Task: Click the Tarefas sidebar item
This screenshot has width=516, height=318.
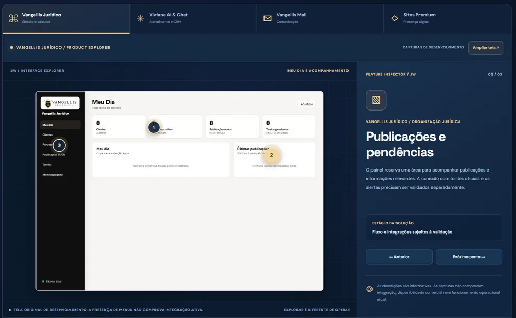Action: pos(47,164)
